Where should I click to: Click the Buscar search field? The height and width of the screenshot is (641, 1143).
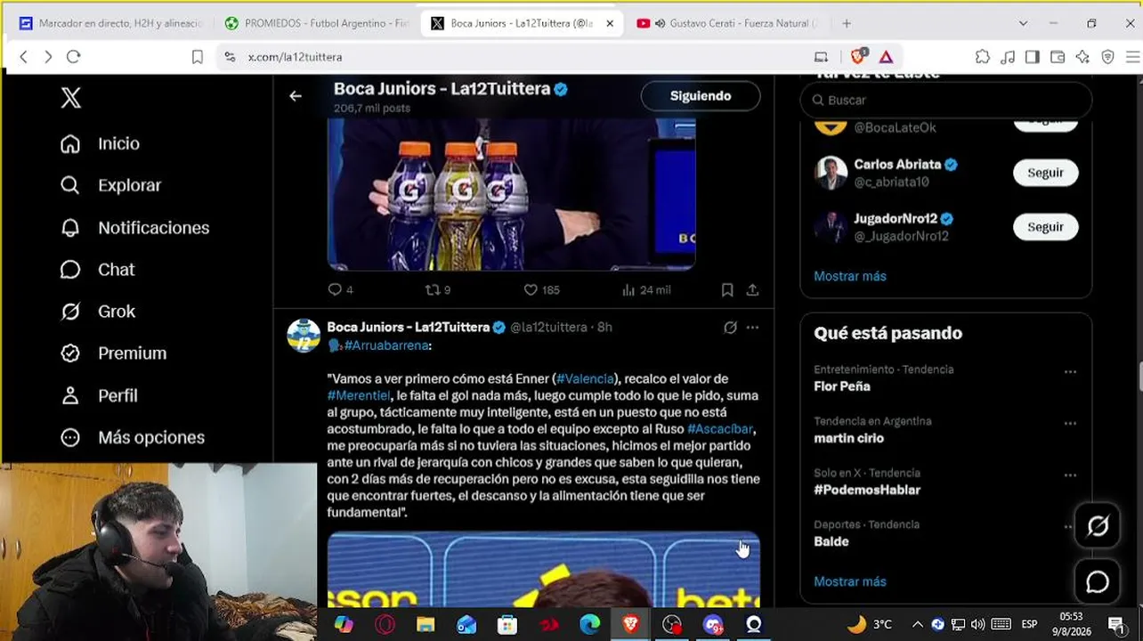(x=945, y=100)
